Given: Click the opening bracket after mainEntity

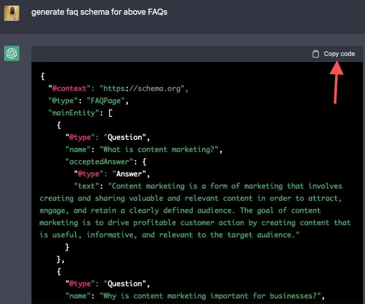Looking at the screenshot, I should pyautogui.click(x=110, y=113).
